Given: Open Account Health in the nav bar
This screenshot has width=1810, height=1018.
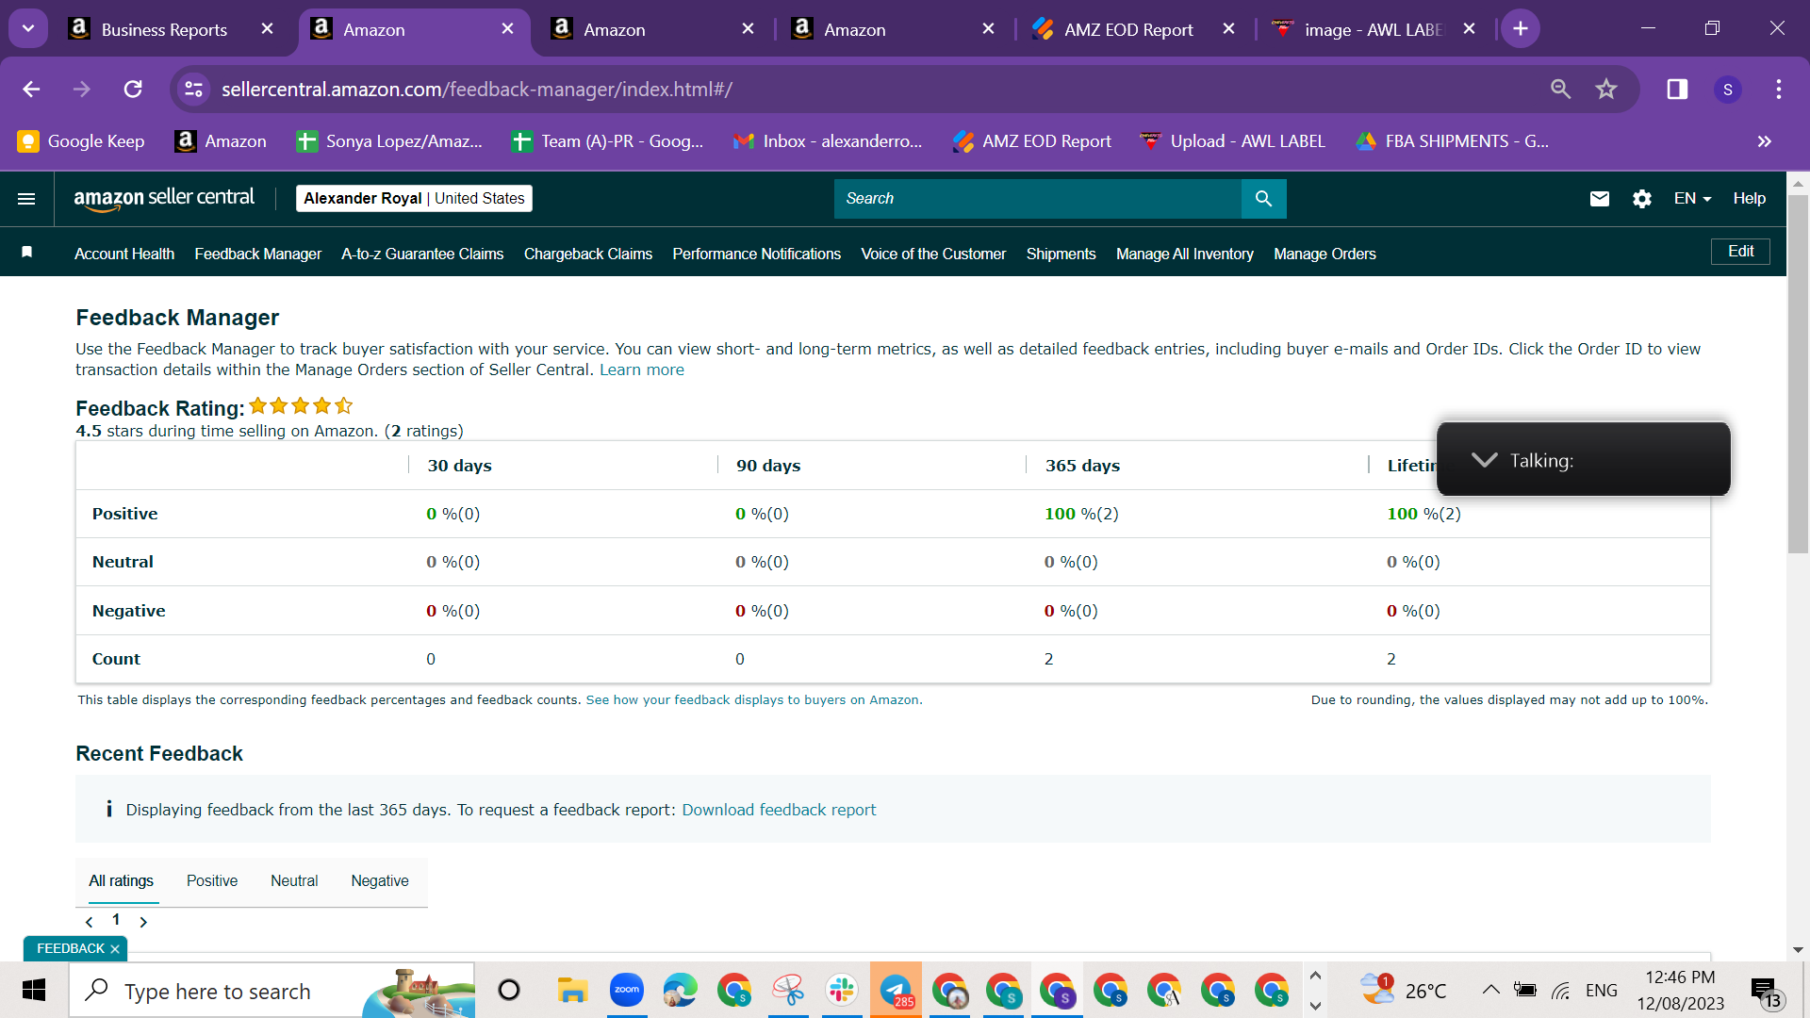Looking at the screenshot, I should [x=124, y=254].
